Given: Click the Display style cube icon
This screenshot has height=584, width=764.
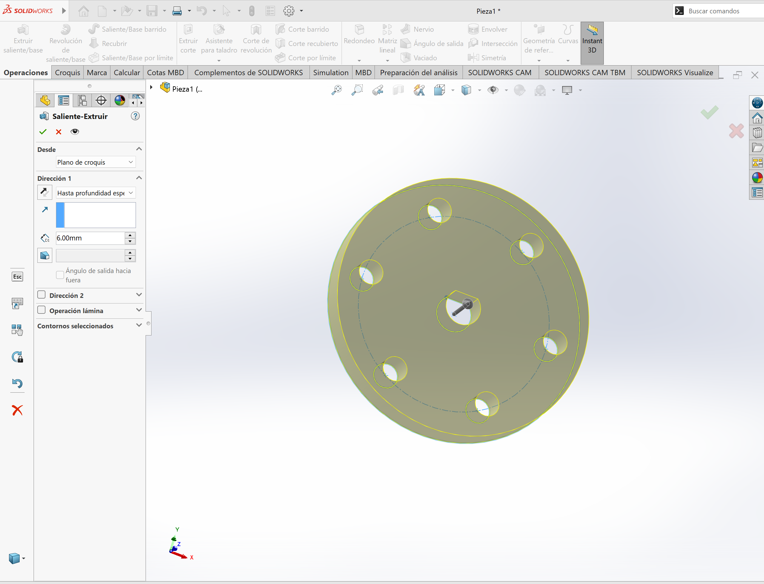Looking at the screenshot, I should [x=466, y=90].
